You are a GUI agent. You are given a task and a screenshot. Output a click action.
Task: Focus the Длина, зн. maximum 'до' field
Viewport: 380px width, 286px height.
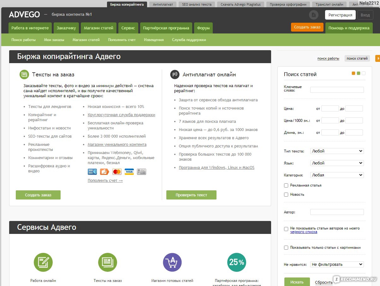pos(354,133)
